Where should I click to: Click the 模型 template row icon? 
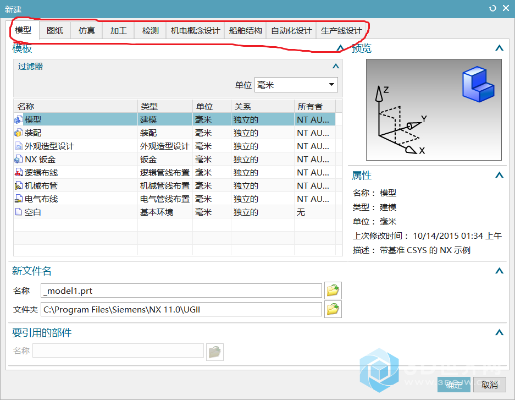pos(19,119)
